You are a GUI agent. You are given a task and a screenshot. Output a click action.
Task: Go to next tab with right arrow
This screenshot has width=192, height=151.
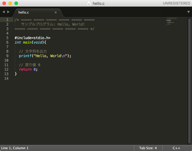click(x=8, y=12)
